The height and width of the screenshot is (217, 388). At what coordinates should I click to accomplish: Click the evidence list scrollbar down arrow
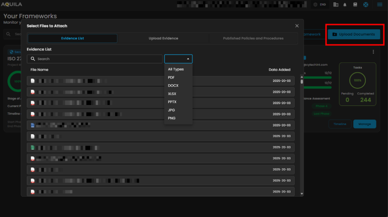point(302,193)
